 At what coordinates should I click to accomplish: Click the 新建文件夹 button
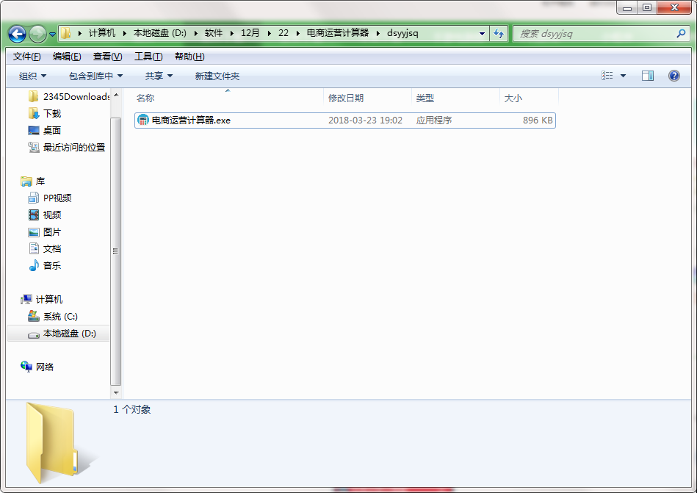pyautogui.click(x=217, y=76)
